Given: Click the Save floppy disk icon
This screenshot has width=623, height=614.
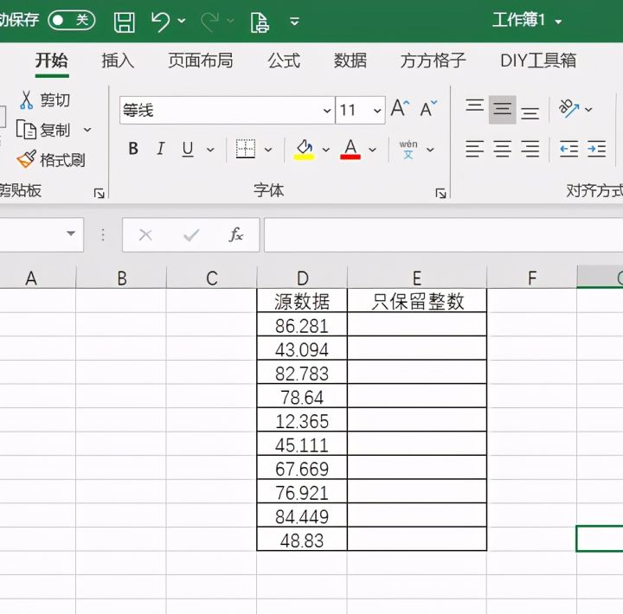Looking at the screenshot, I should click(125, 22).
